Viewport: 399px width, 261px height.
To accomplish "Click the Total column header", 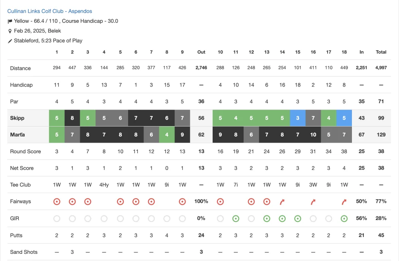I will point(381,52).
